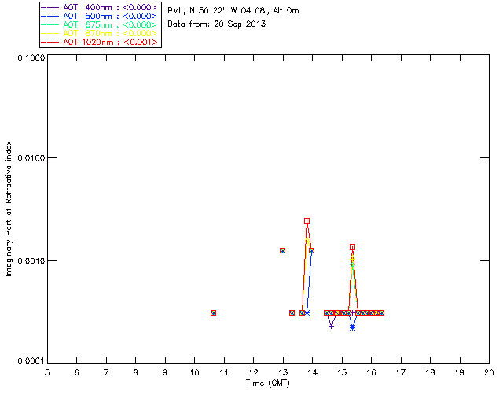503x403 pixels.
Task: Click the x-axis tick label 11
Action: click(224, 372)
